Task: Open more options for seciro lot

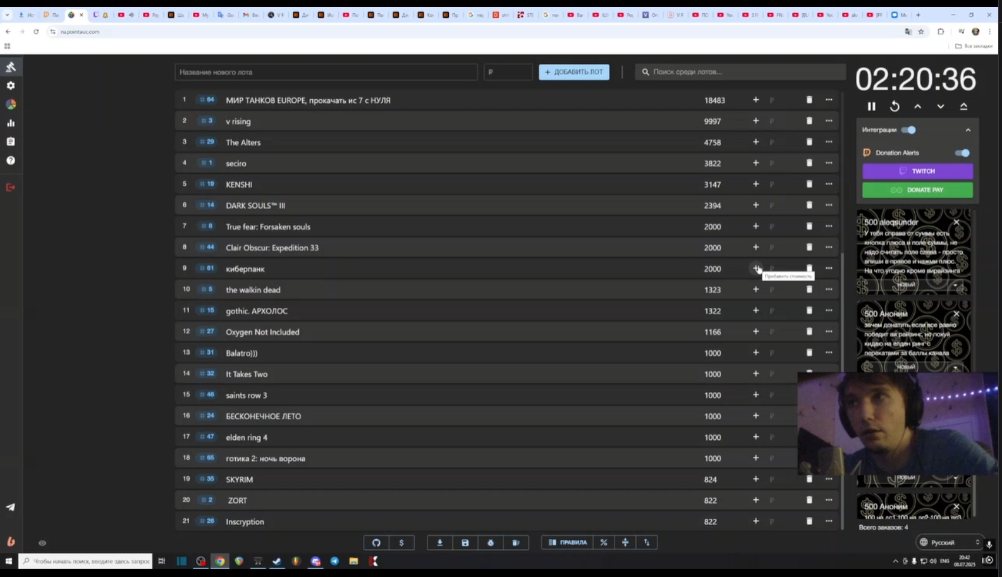Action: 829,163
